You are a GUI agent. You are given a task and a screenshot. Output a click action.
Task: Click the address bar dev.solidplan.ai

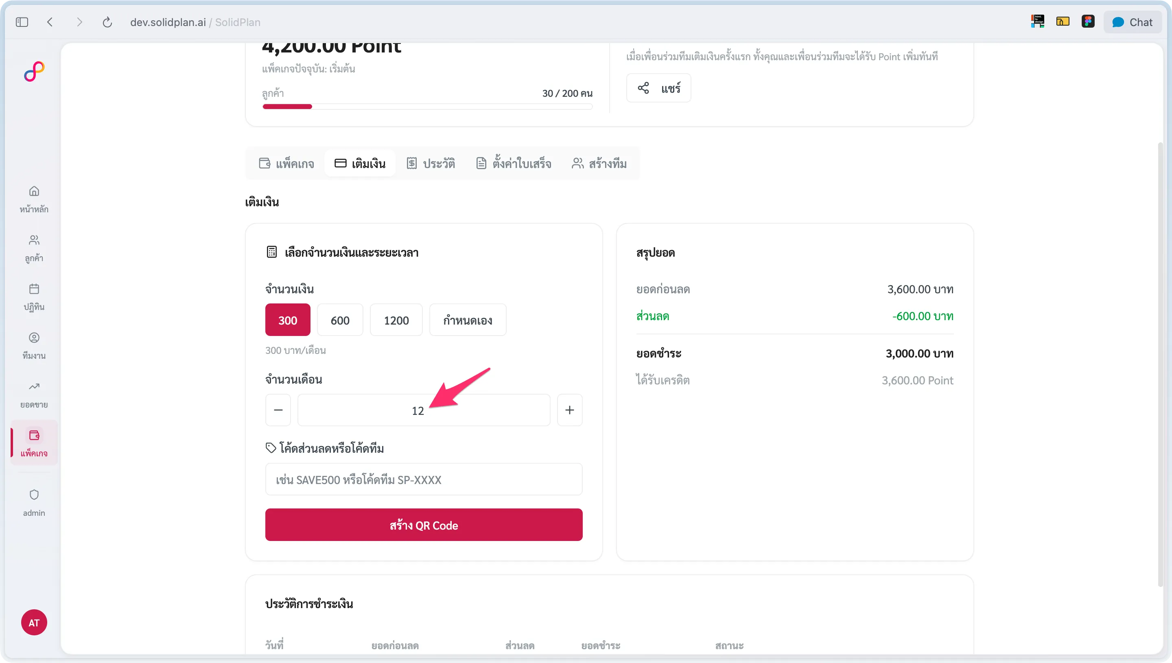coord(168,22)
